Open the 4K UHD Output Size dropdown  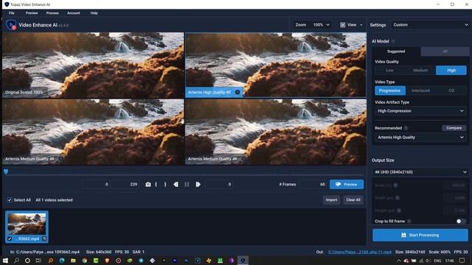[420, 172]
